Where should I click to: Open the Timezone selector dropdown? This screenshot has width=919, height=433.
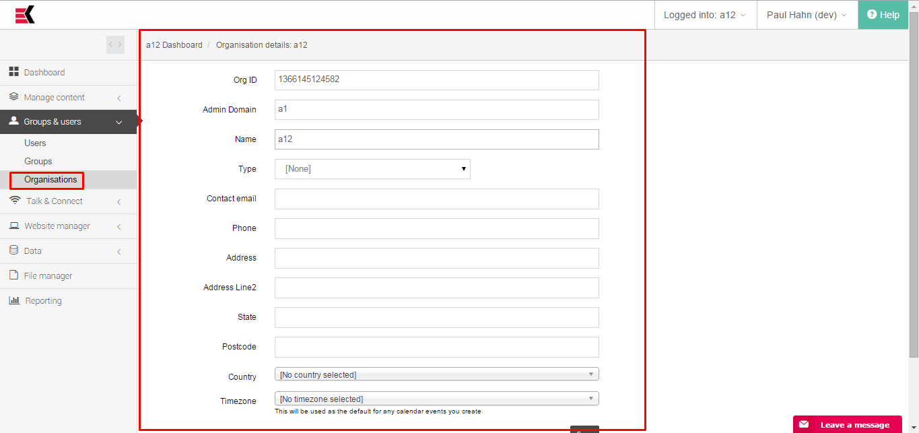[436, 399]
